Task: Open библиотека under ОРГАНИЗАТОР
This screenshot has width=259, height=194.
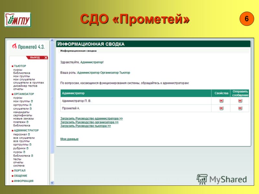Action: tap(22, 125)
